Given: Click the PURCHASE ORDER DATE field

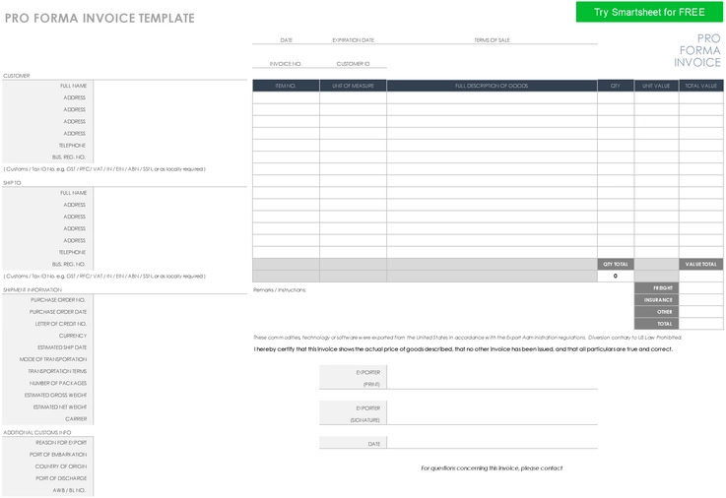Looking at the screenshot, I should (x=170, y=312).
